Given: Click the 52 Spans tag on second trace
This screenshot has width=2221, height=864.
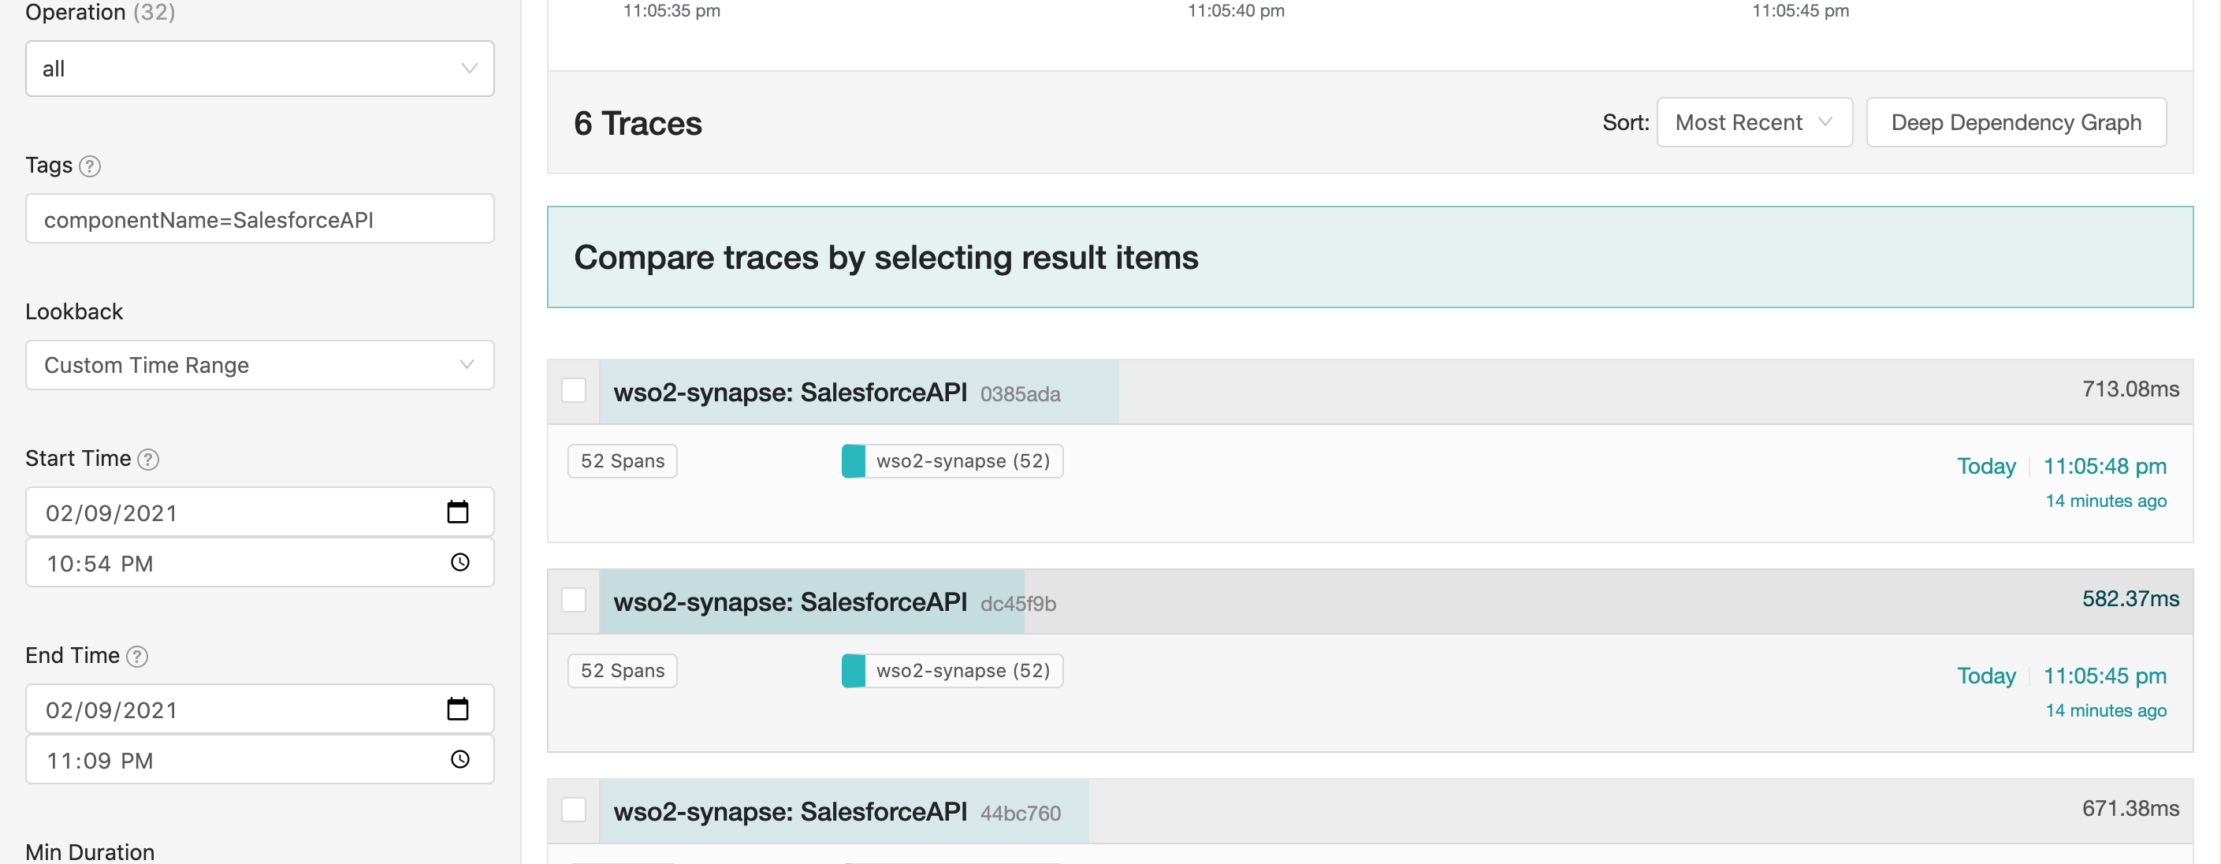Looking at the screenshot, I should pyautogui.click(x=622, y=671).
